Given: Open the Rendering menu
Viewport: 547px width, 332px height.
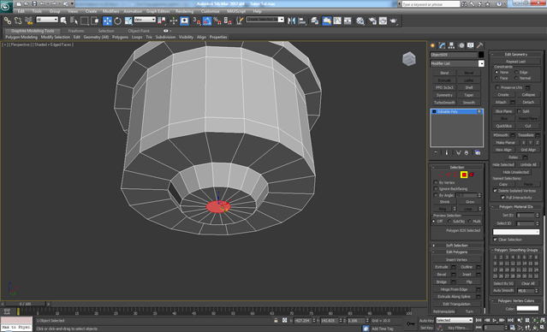Looking at the screenshot, I should (x=185, y=11).
